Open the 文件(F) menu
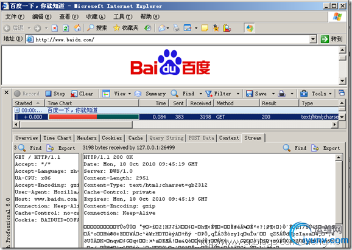Image resolution: width=352 pixels, height=250 pixels. (15, 17)
